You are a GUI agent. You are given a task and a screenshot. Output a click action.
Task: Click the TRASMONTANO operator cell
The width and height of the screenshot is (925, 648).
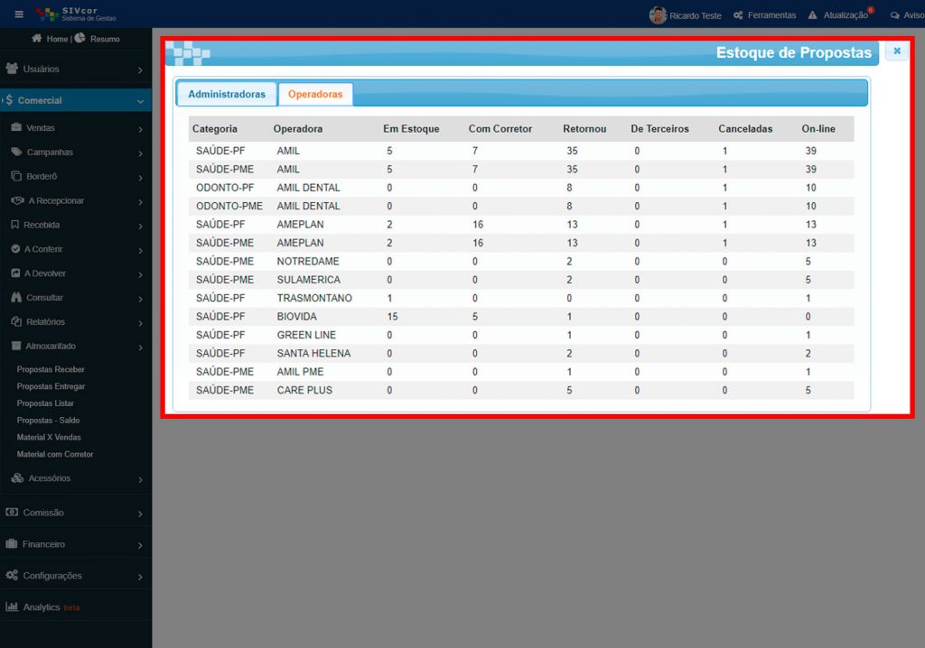click(x=314, y=298)
